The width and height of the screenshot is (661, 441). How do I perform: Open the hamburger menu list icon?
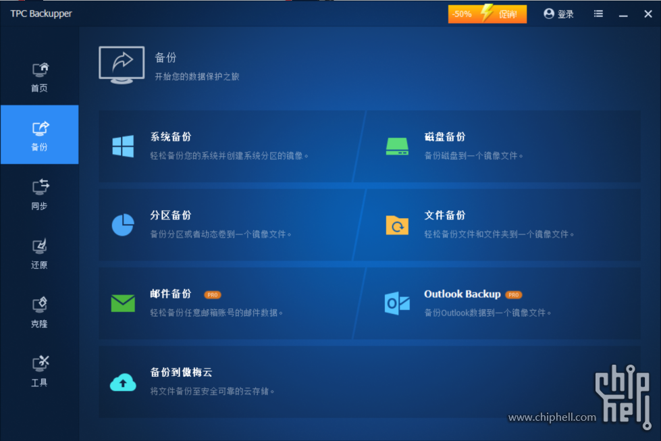coord(598,14)
